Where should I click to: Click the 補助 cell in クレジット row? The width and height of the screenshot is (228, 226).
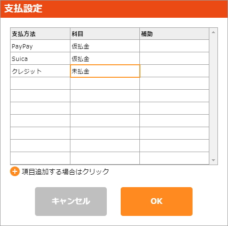tap(174, 71)
